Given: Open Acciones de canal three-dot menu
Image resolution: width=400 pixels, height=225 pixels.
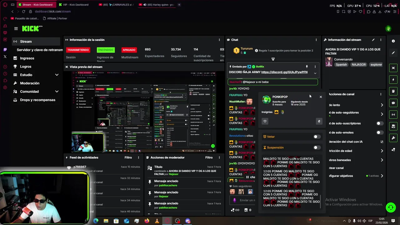Looking at the screenshot, I should [381, 94].
